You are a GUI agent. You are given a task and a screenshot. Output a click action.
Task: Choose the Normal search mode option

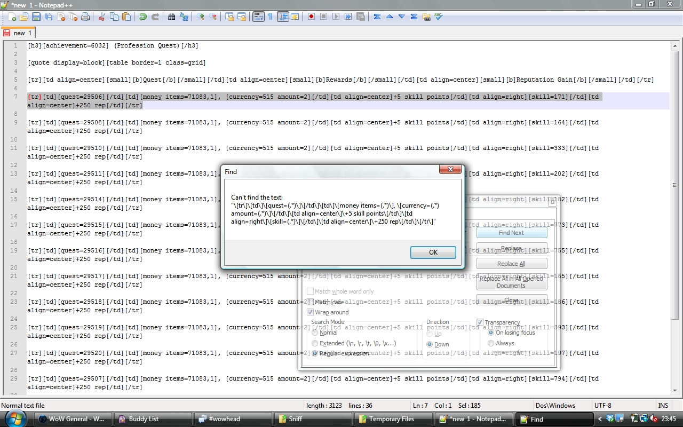click(x=315, y=333)
